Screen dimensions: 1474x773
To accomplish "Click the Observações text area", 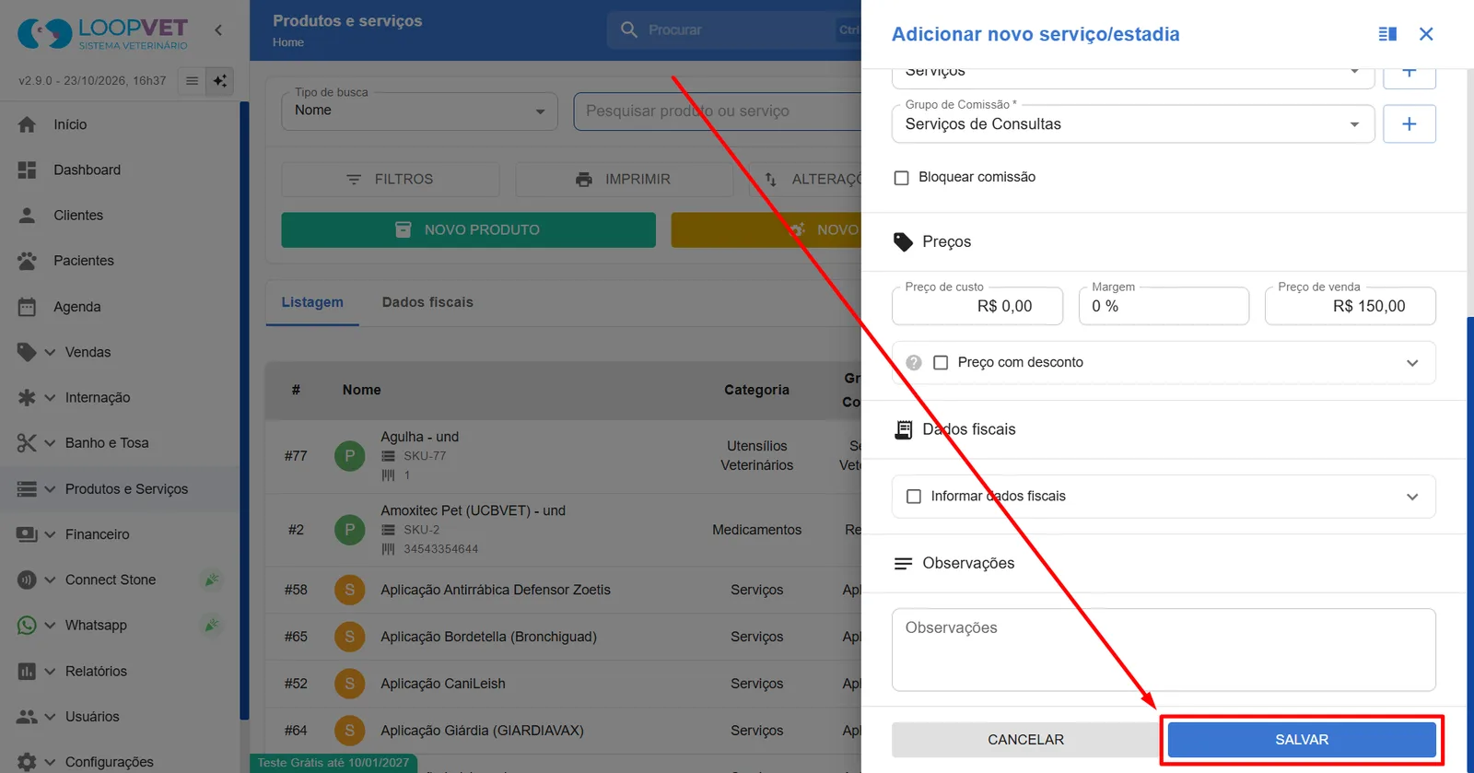I will 1164,650.
